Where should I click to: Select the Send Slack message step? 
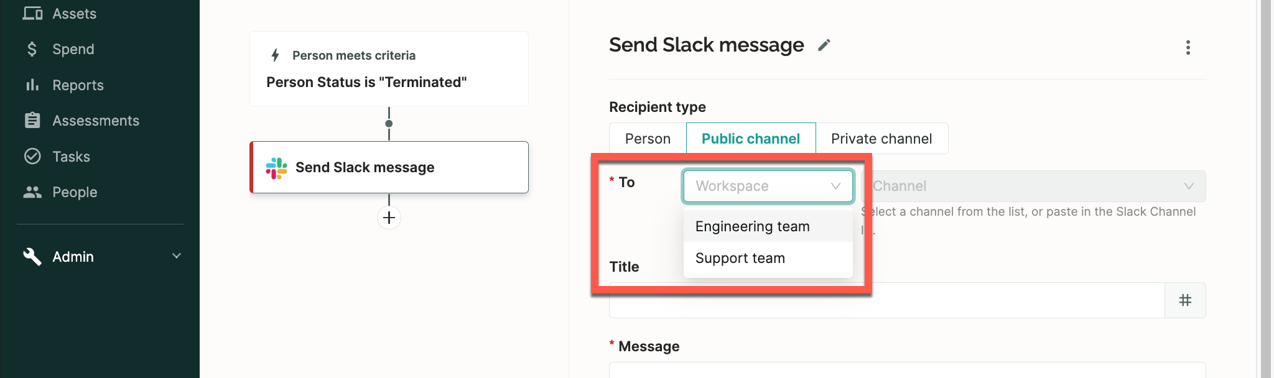(x=389, y=167)
